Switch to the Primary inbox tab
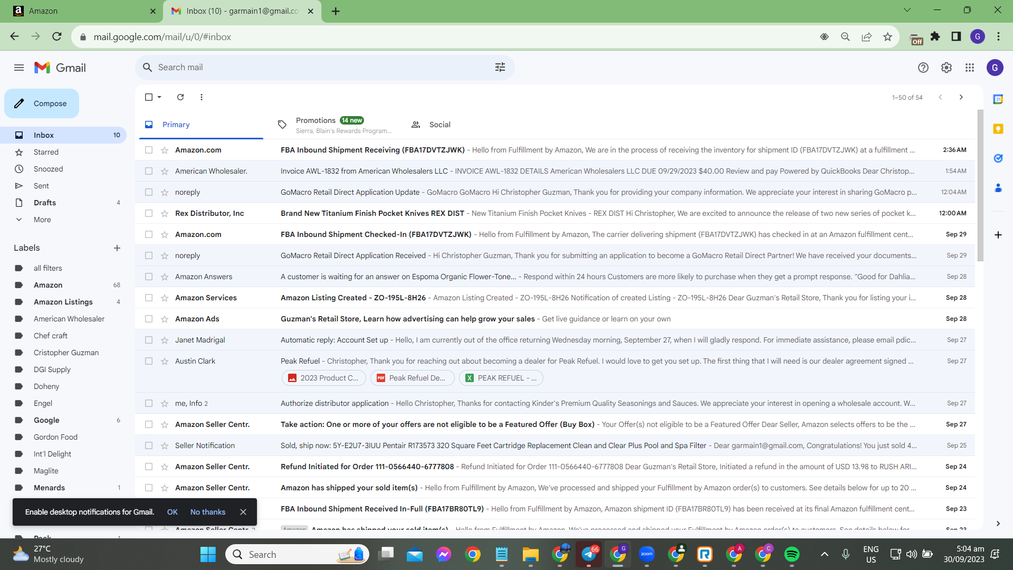 [x=201, y=125]
